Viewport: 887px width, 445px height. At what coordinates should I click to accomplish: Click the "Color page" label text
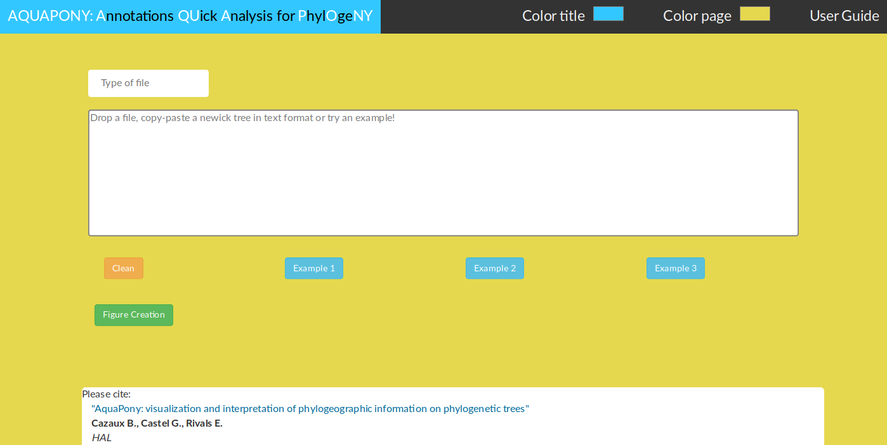697,16
